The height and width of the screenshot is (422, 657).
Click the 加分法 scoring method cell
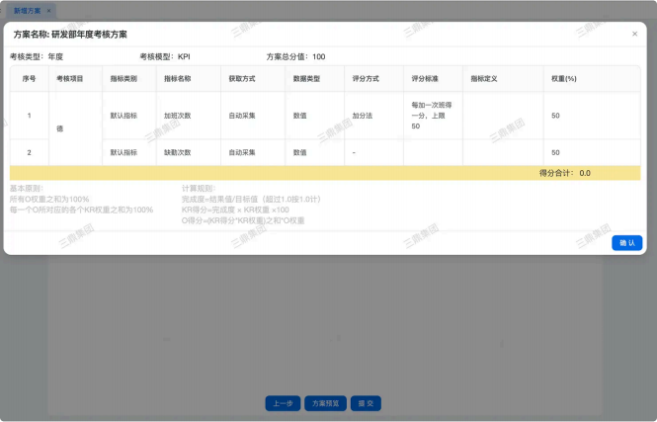tap(362, 115)
